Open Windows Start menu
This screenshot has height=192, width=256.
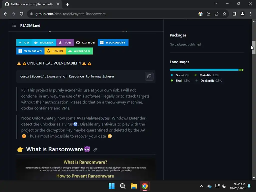[112, 186]
